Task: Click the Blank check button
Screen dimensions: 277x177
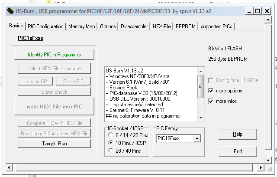Action: point(55,92)
